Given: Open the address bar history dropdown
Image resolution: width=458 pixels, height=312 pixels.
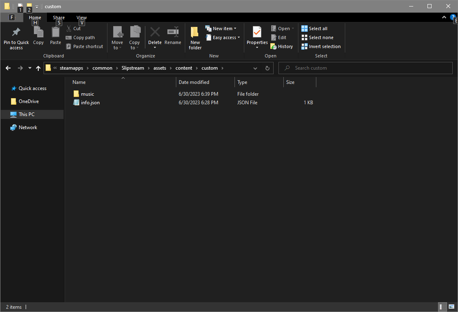Looking at the screenshot, I should click(255, 68).
